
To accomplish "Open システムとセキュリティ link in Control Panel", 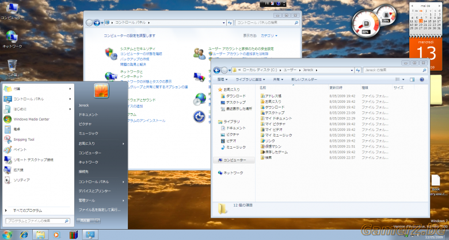I will coord(138,49).
